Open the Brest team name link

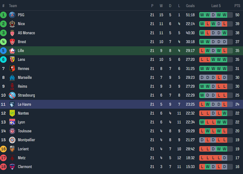coord(22,42)
